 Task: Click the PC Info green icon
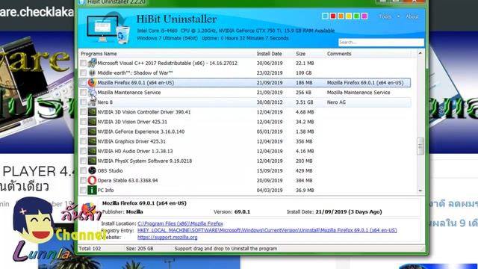pyautogui.click(x=92, y=190)
